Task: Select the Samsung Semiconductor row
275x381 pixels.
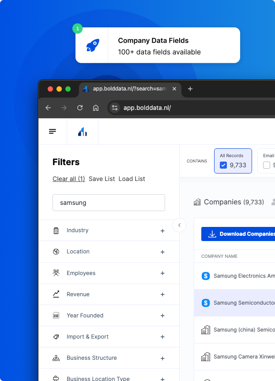Action: click(234, 303)
